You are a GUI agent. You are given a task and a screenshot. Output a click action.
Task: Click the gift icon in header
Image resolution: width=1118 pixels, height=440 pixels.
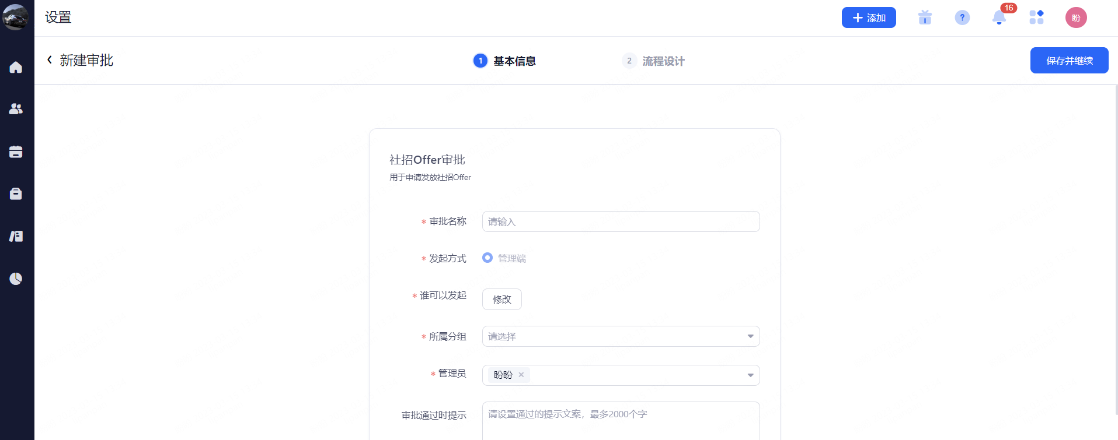pyautogui.click(x=925, y=17)
